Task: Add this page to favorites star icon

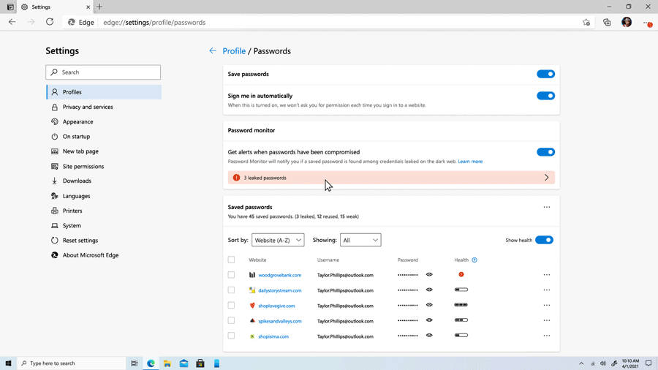Action: point(586,22)
